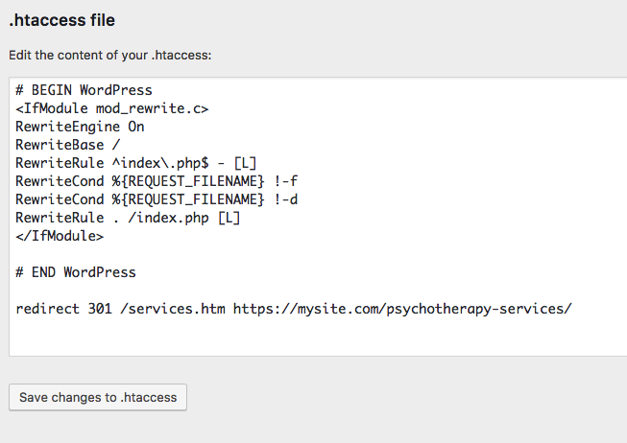
Task: Click the 'RewriteRule . /index.php [L]' line
Action: click(x=128, y=219)
